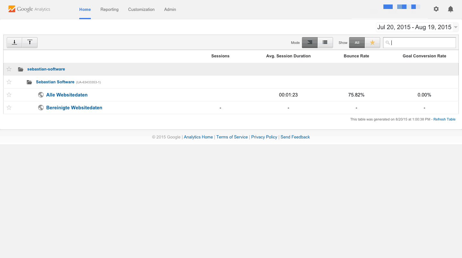Screen dimensions: 462x258
Task: Click the Bereinigte Websitedaten globe icon
Action: (41, 108)
